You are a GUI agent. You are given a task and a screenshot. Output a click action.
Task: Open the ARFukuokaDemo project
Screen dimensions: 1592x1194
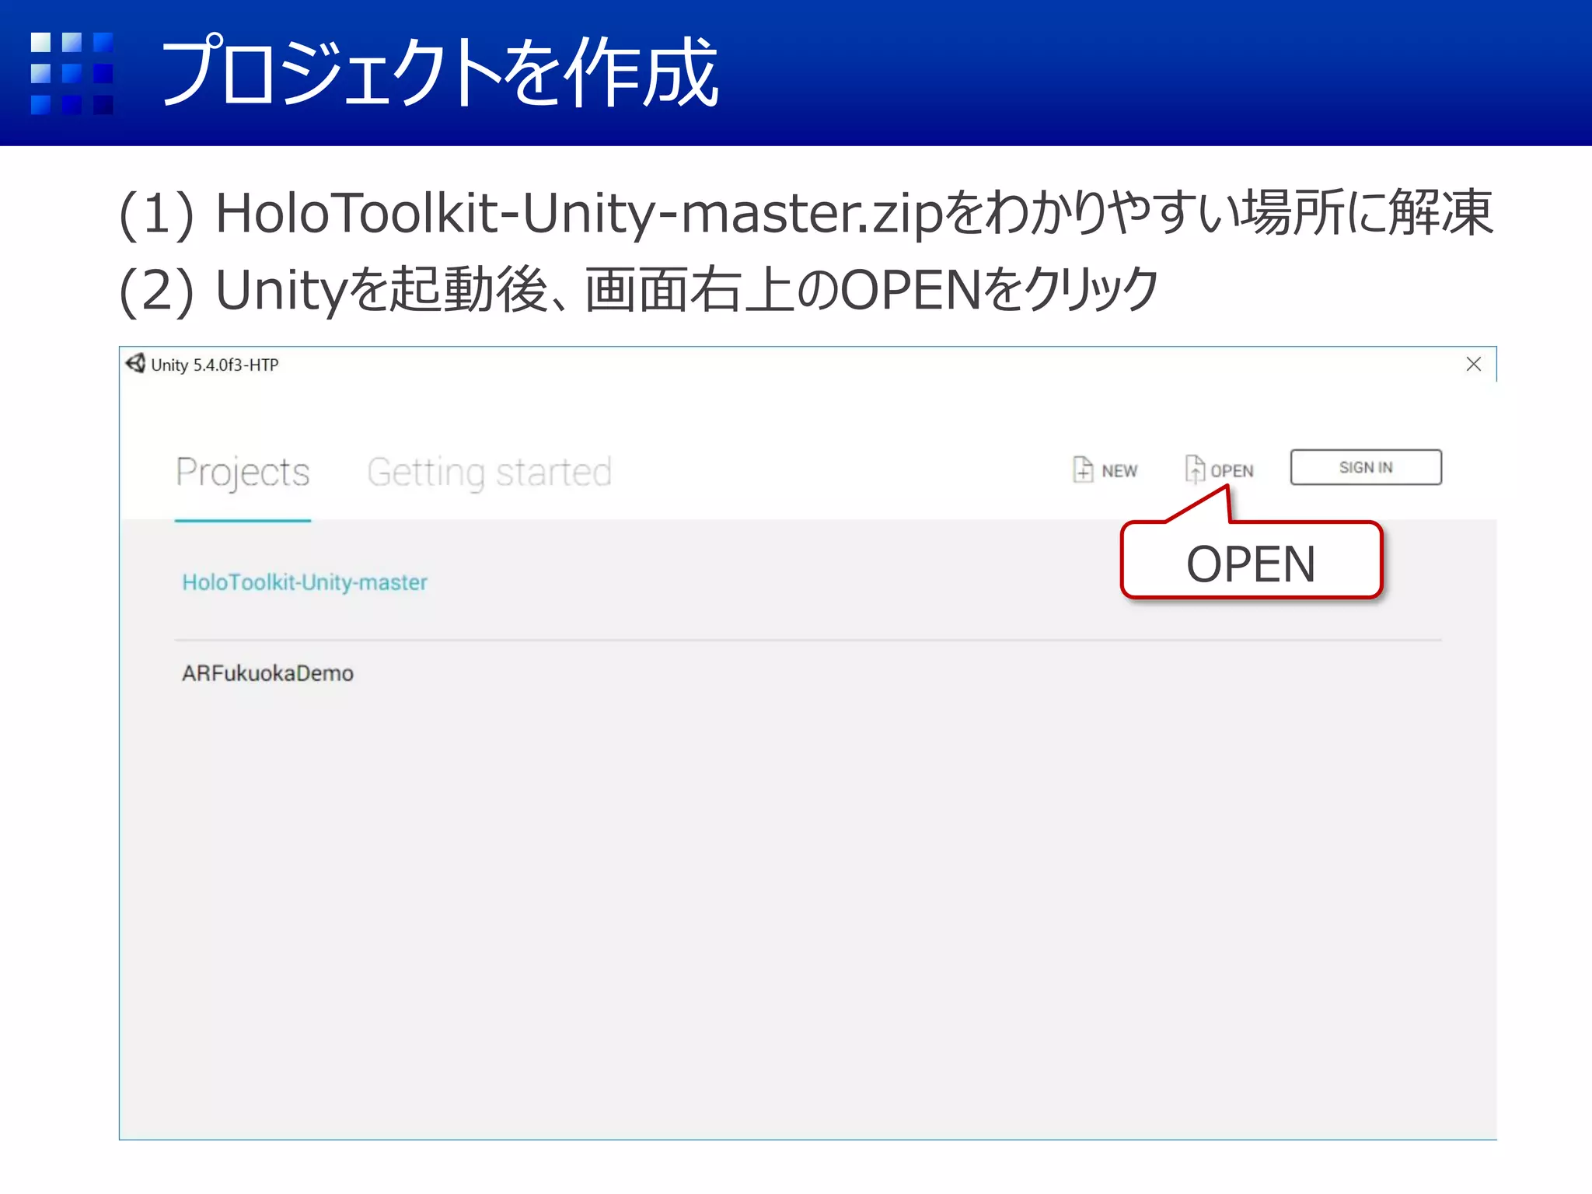click(267, 673)
